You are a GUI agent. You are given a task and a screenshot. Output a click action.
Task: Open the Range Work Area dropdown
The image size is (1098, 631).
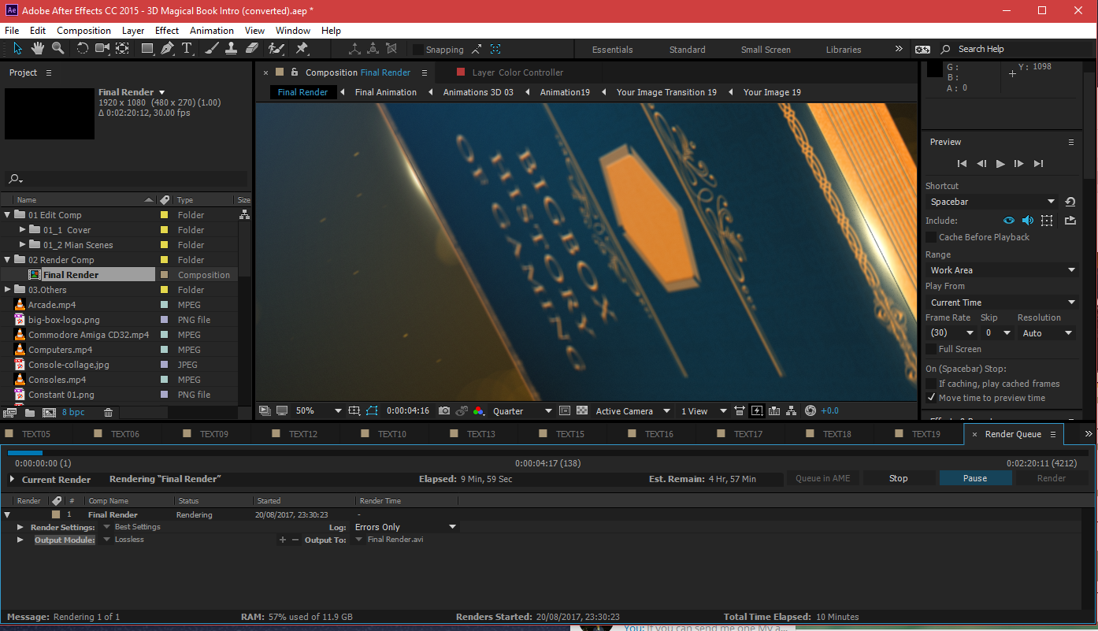coord(1002,270)
